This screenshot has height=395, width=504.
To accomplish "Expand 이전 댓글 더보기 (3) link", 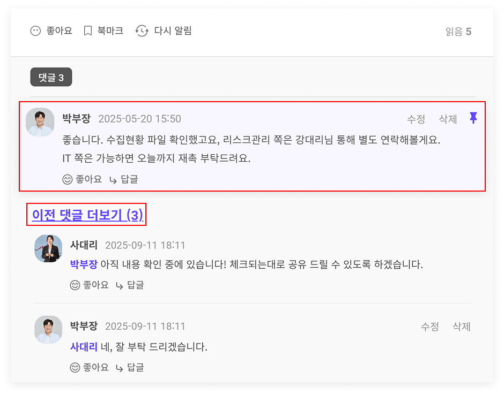I will pyautogui.click(x=87, y=215).
